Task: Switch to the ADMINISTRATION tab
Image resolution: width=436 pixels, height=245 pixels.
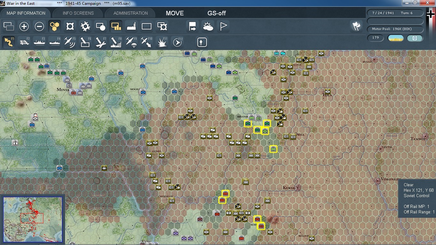Action: tap(131, 13)
